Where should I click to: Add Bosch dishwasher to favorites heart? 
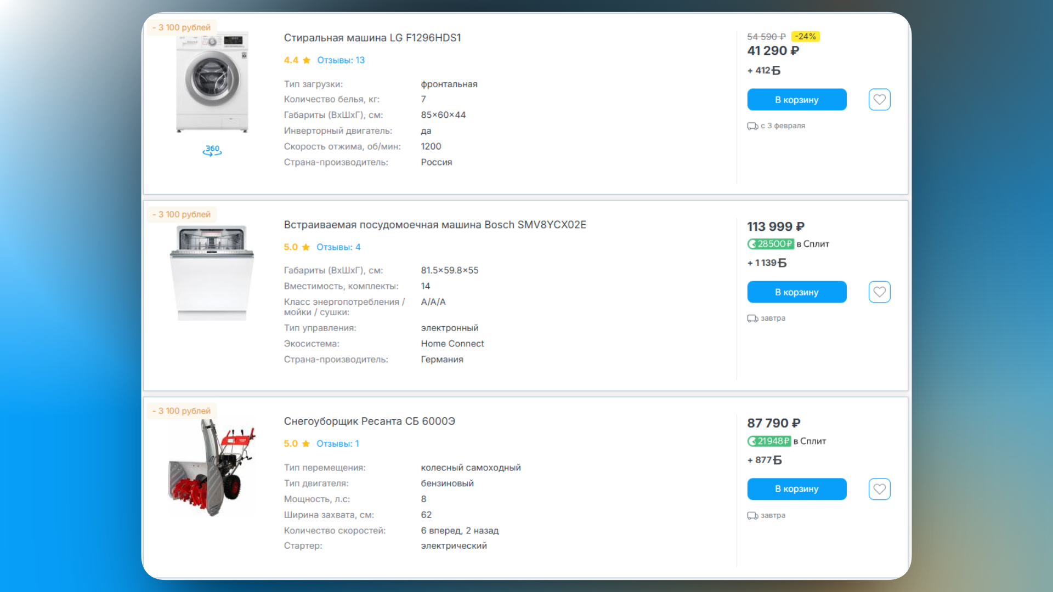879,292
